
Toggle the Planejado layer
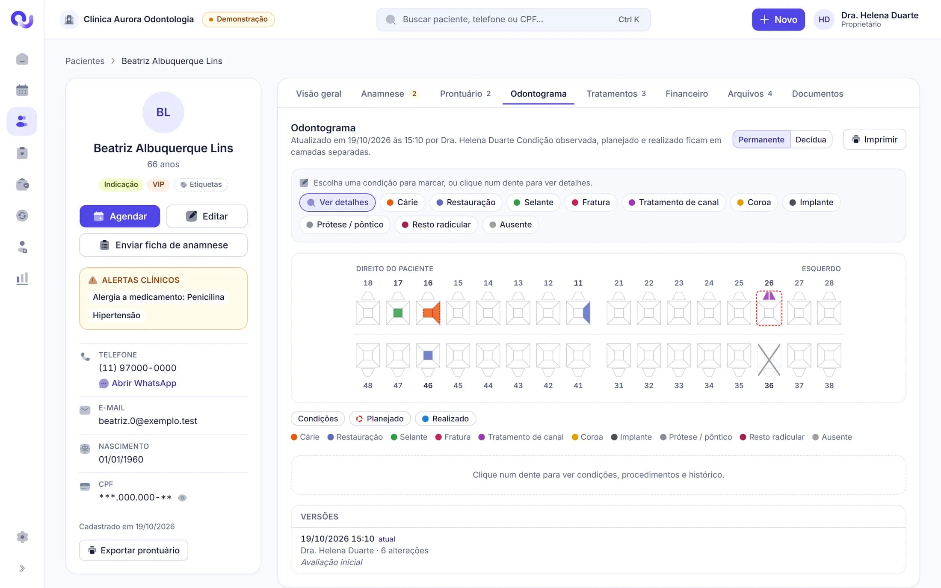coord(380,419)
